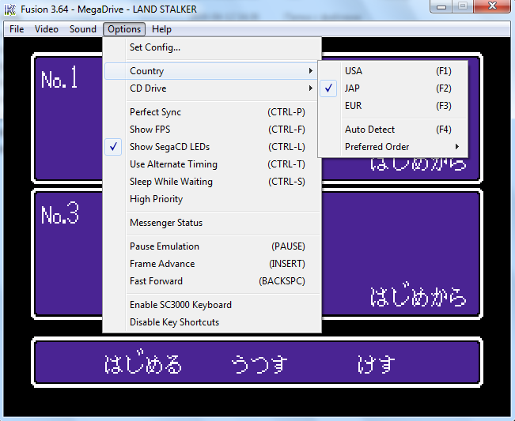Expand the Country submenu

pyautogui.click(x=212, y=71)
